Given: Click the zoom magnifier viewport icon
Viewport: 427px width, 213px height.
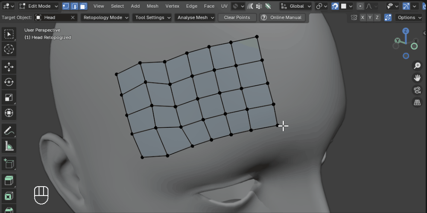Looking at the screenshot, I should coord(417,66).
